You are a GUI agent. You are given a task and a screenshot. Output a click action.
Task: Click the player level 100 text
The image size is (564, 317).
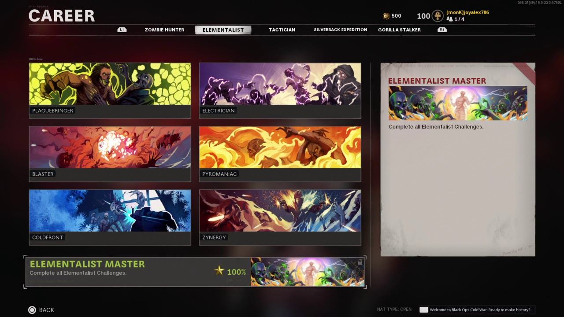point(423,16)
